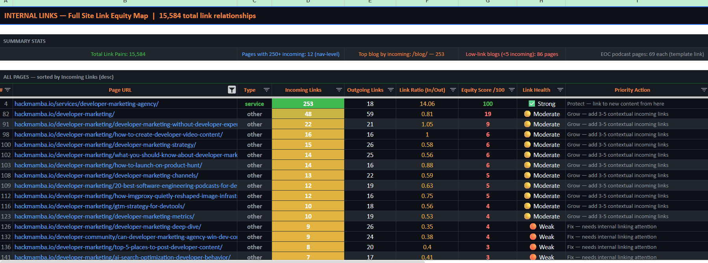Viewport: 708px width, 263px height.
Task: Click the Weak red icon for row 136
Action: [533, 247]
